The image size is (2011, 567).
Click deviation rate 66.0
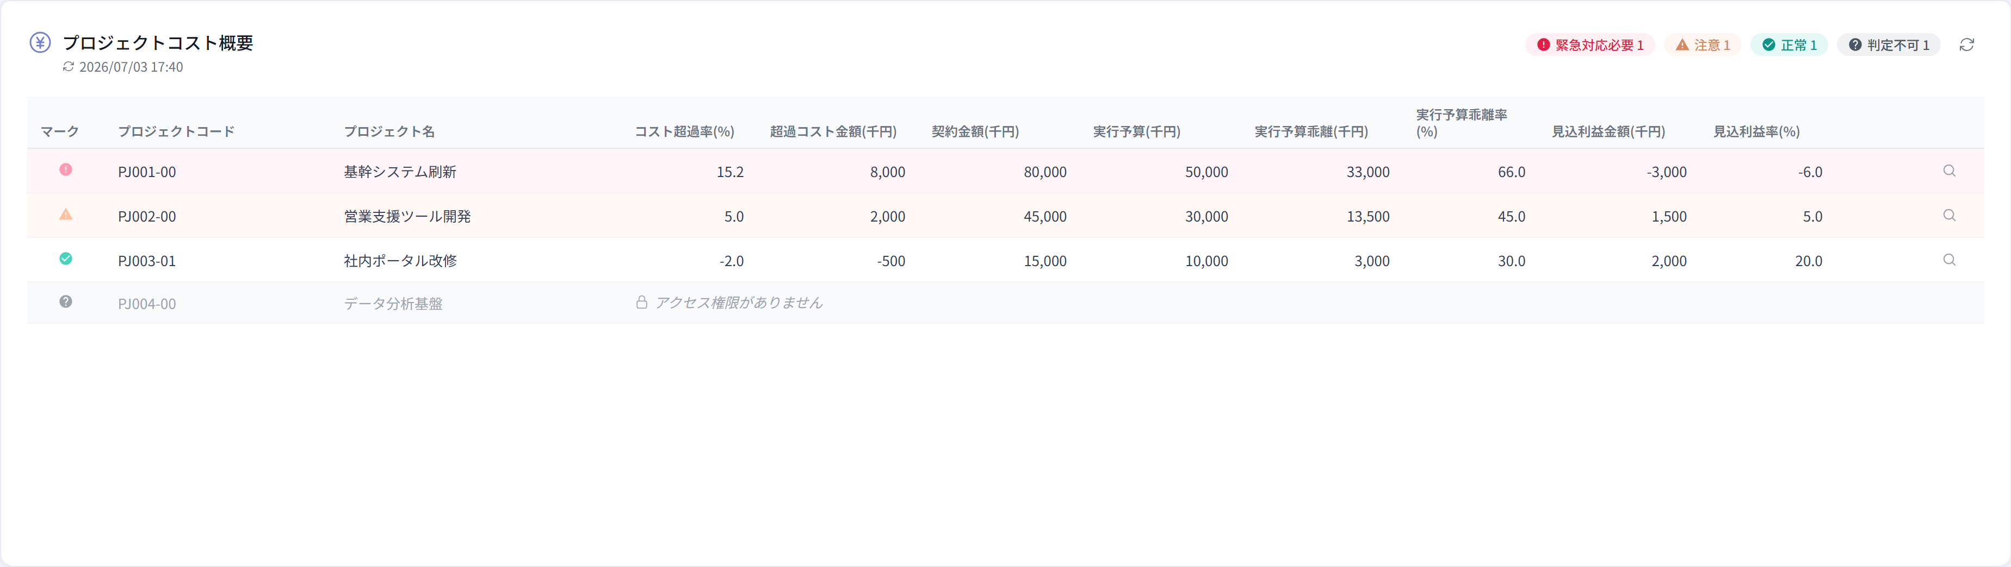(1511, 172)
